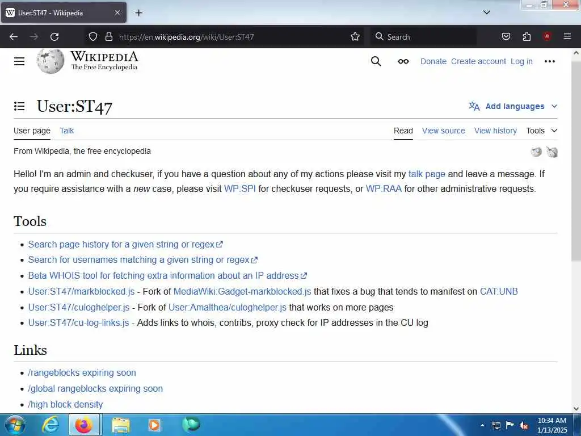Open the Firefox extensions menu

527,36
